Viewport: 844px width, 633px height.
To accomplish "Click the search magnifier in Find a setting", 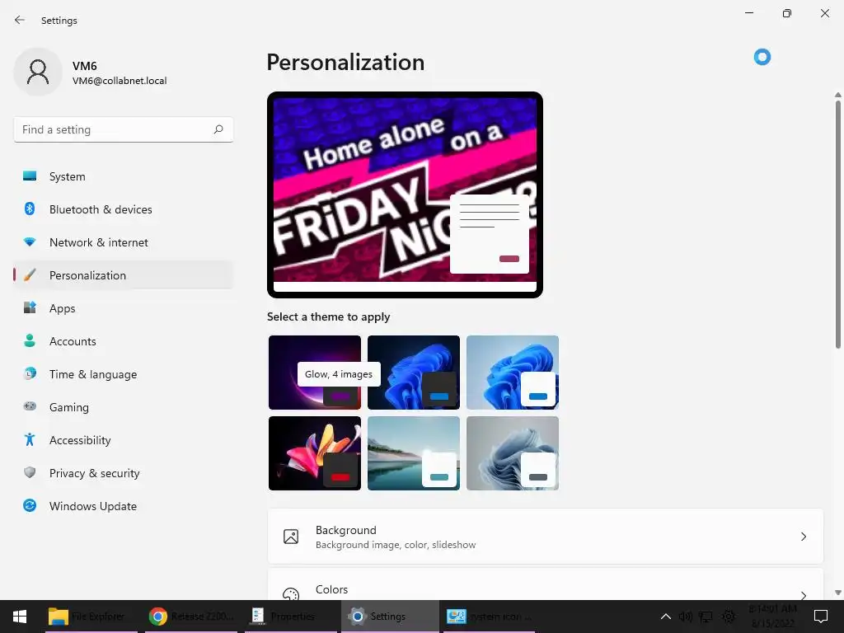I will [x=218, y=129].
